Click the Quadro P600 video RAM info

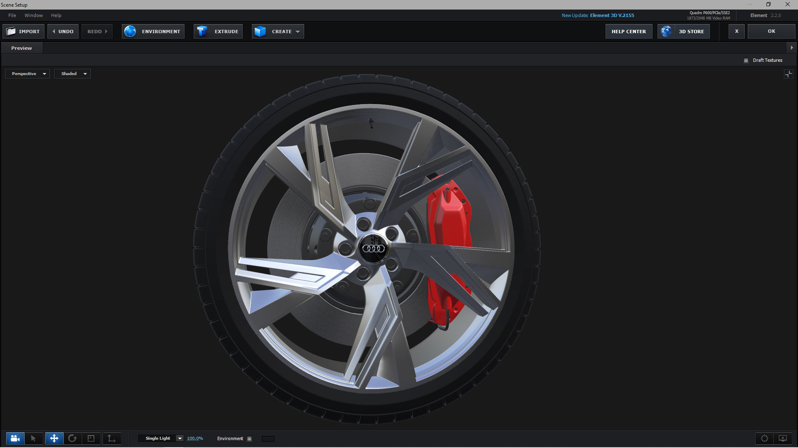pyautogui.click(x=709, y=15)
